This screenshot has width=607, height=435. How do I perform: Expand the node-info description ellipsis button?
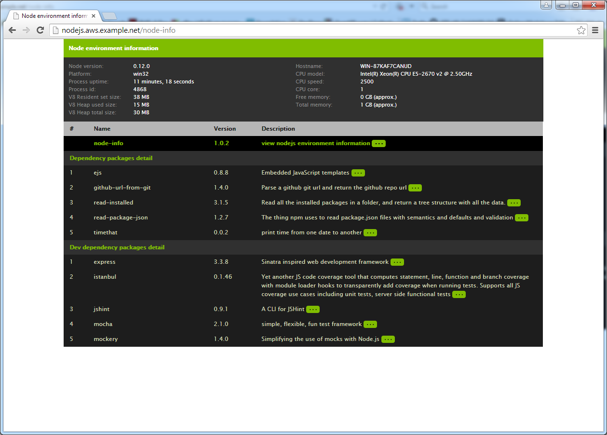pos(378,144)
